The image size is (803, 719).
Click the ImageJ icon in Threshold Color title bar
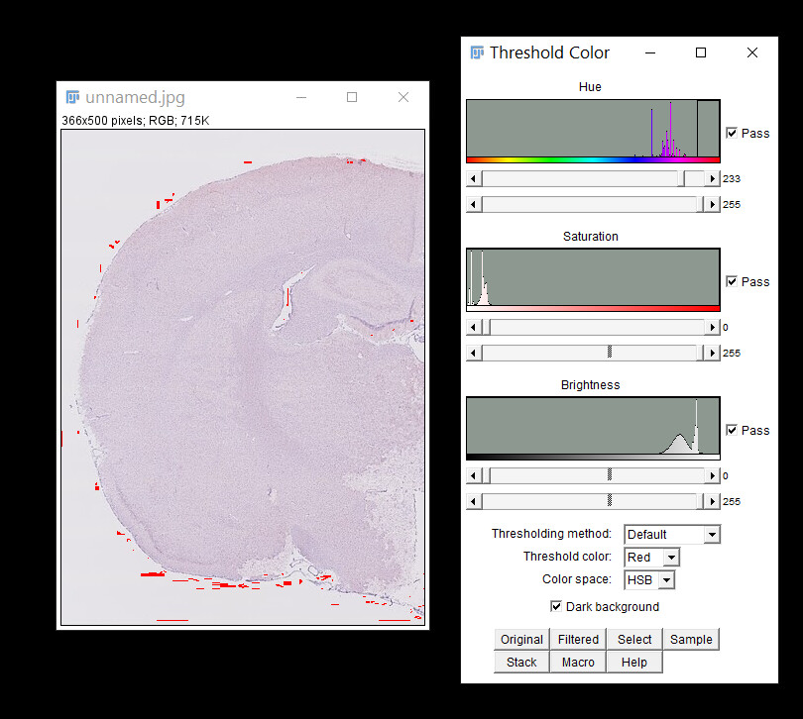click(477, 52)
